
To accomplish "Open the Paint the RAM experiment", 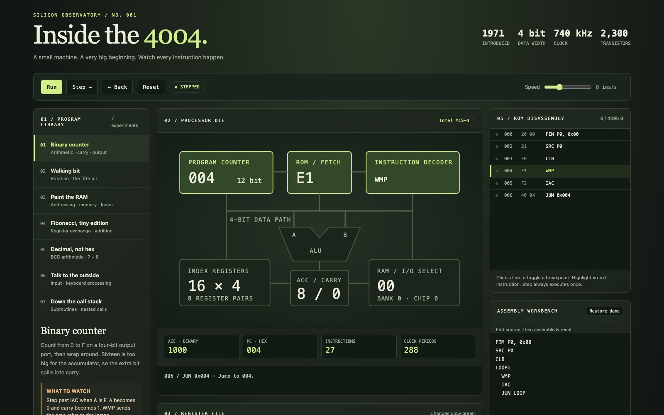I will (91, 200).
